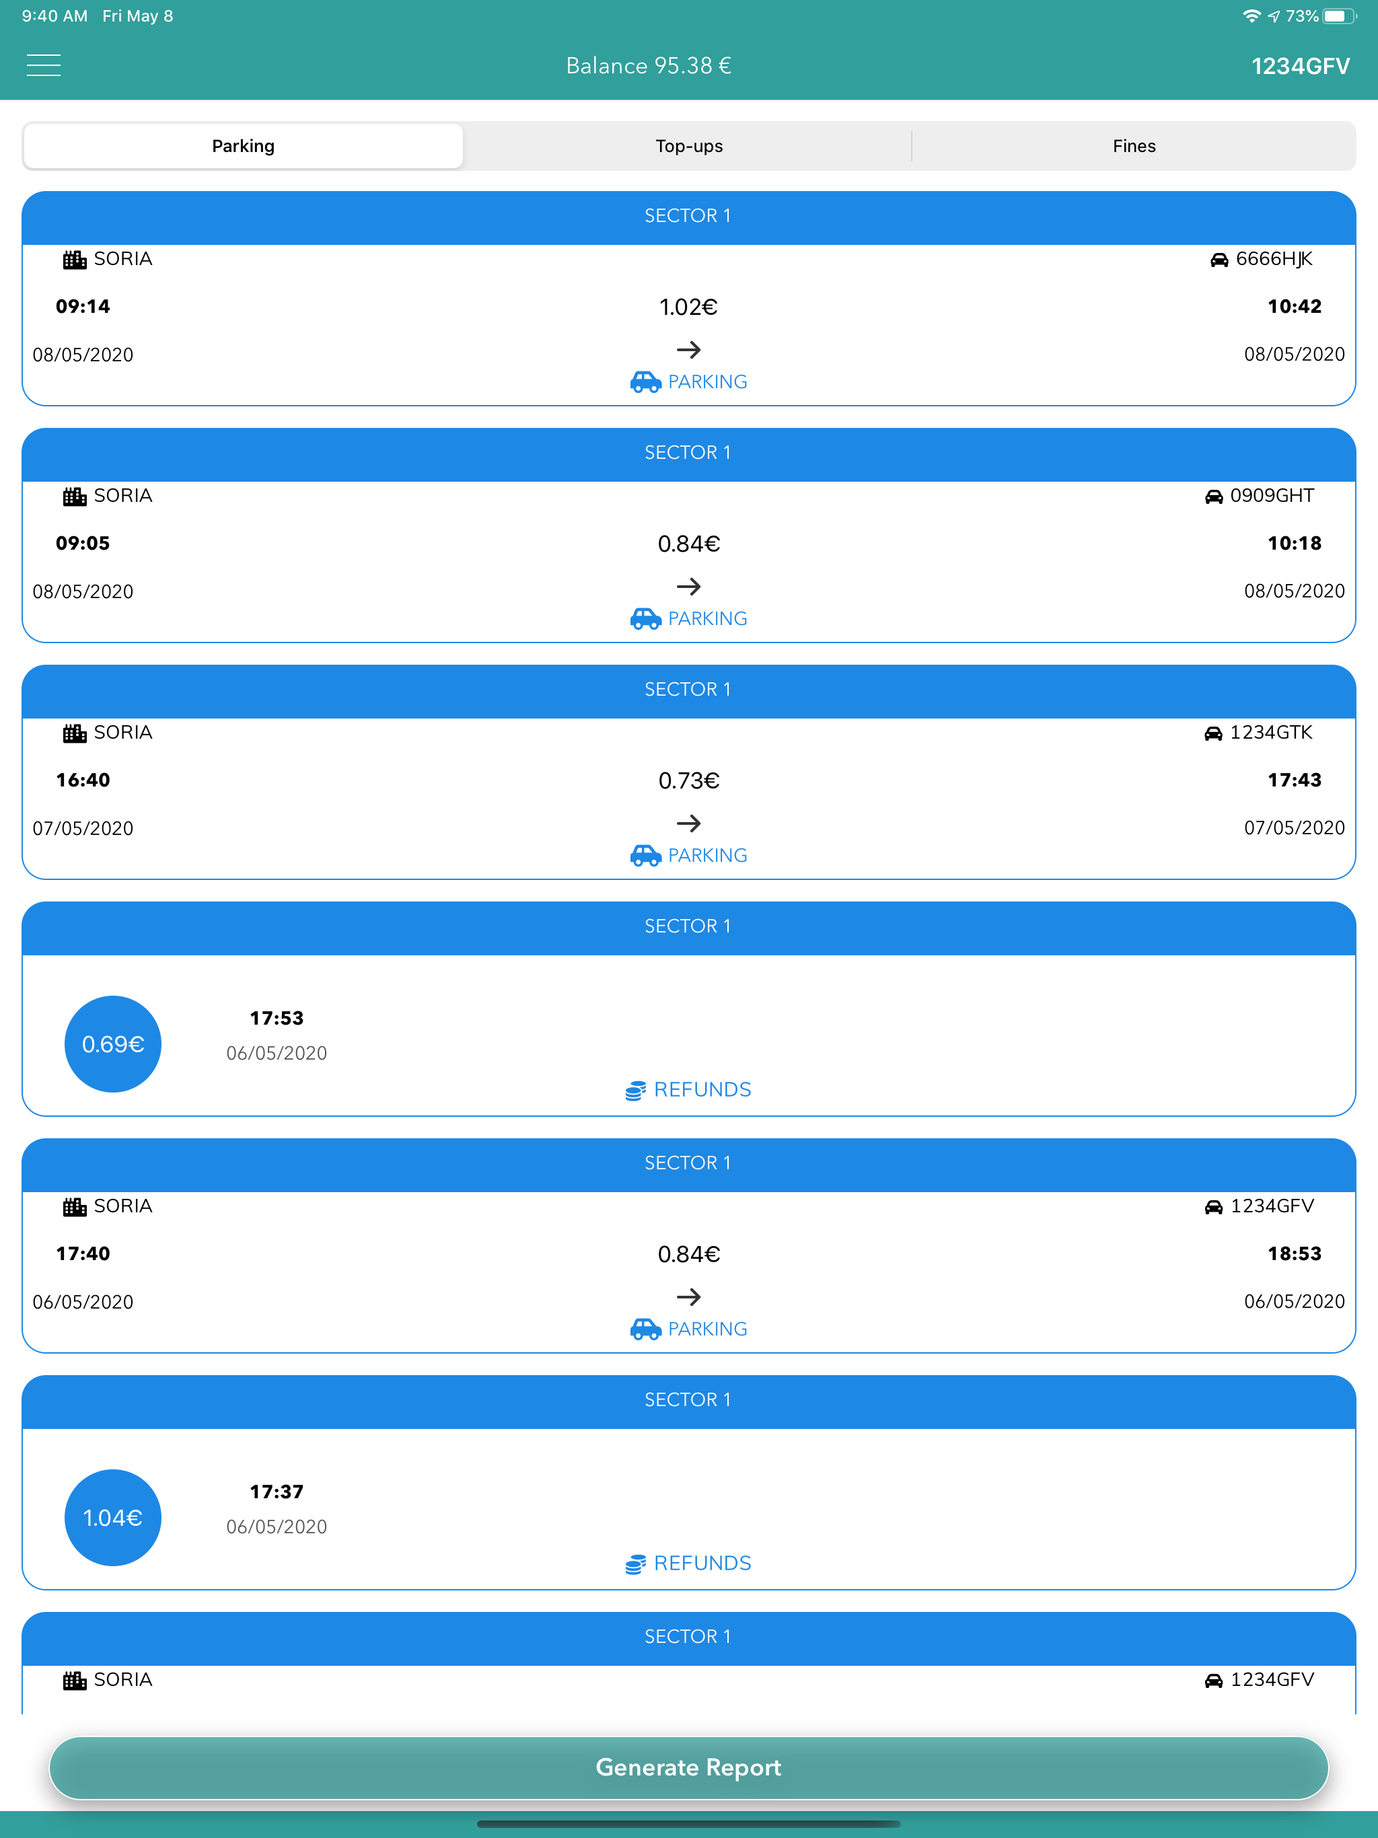Click the 0.69€ circular amount badge
Screen dimensions: 1378x1838
point(113,1043)
